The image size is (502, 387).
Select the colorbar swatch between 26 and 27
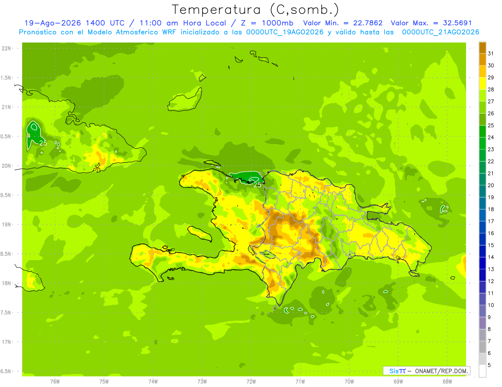click(482, 107)
